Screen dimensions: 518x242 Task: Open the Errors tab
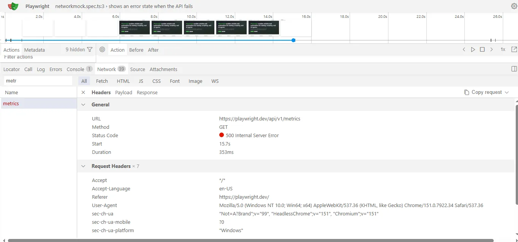click(x=55, y=69)
